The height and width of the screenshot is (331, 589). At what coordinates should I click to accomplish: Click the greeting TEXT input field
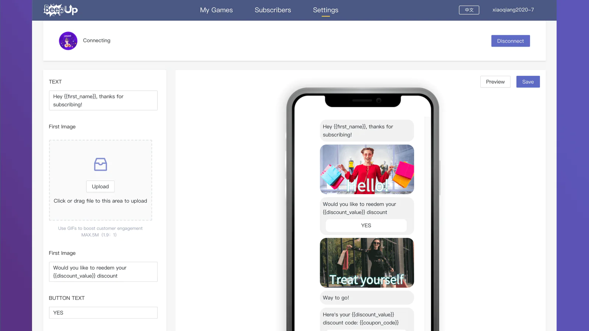tap(103, 100)
